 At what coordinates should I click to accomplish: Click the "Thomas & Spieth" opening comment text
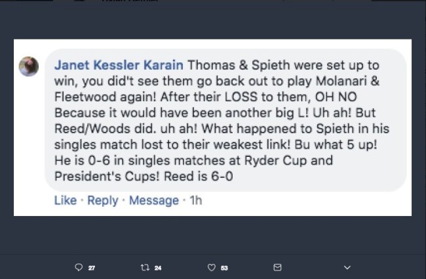(242, 66)
